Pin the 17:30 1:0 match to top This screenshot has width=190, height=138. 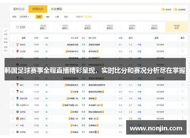[x=182, y=98]
